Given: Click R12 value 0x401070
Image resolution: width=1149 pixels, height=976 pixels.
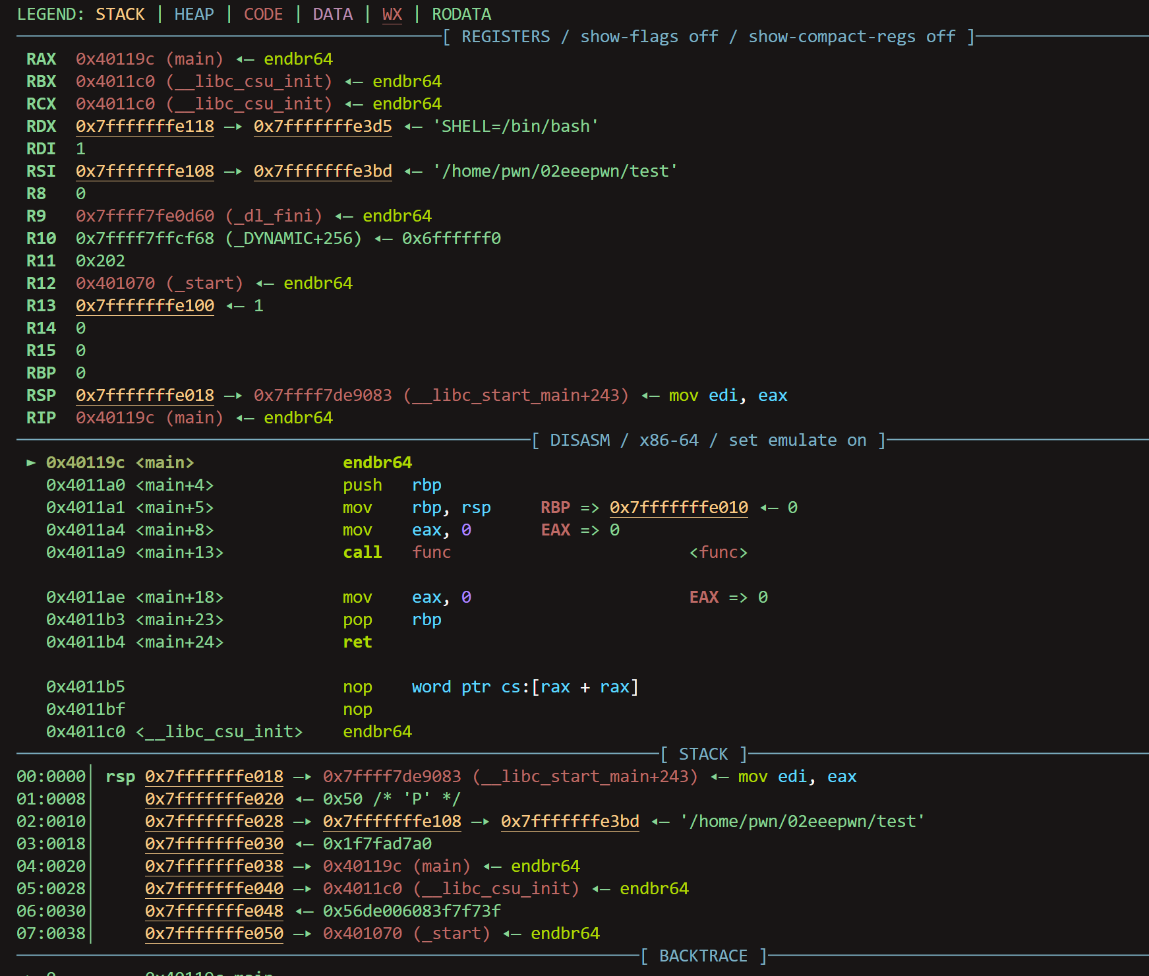Looking at the screenshot, I should [x=115, y=283].
